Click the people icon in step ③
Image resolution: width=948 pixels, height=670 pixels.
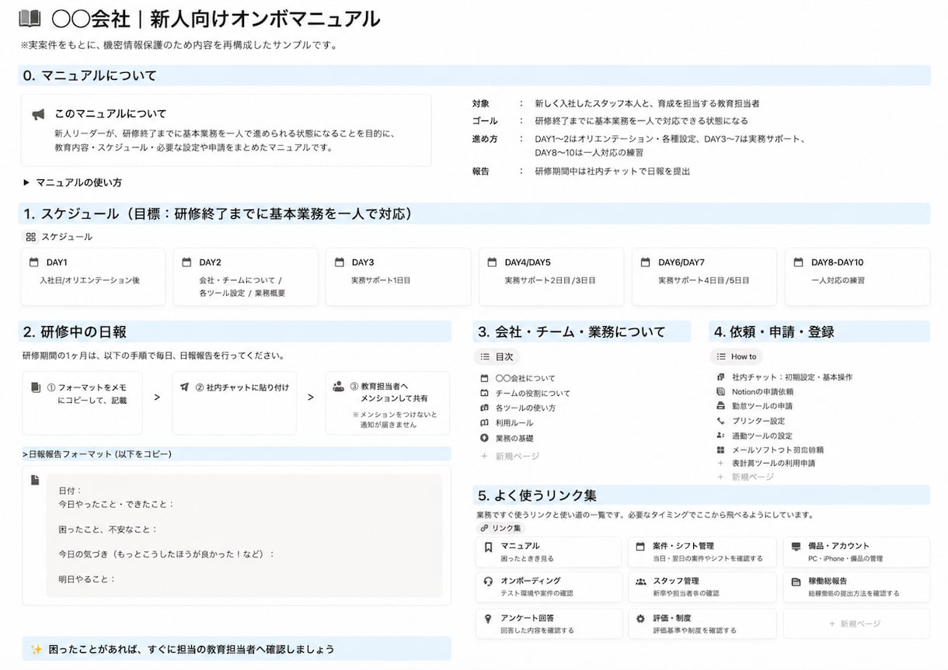(x=338, y=385)
